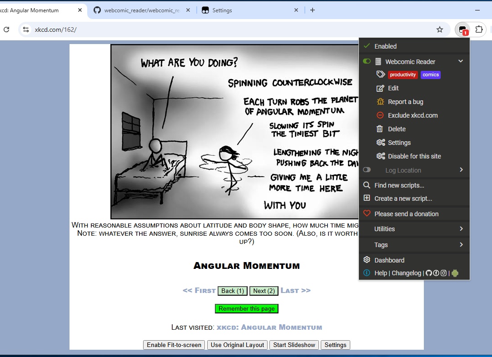Click the Find new scripts magnifier icon
This screenshot has width=492, height=357.
[x=367, y=185]
